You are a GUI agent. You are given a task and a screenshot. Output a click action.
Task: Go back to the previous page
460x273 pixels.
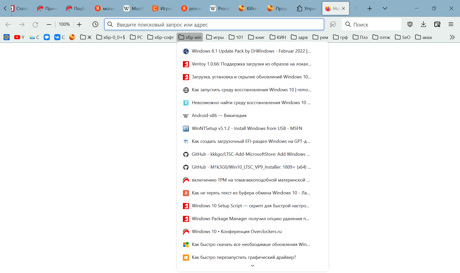pyautogui.click(x=8, y=25)
